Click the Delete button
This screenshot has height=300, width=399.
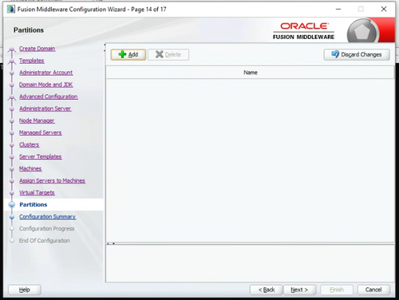point(168,54)
